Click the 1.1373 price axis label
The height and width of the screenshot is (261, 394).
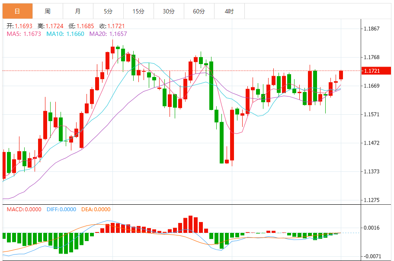pyautogui.click(x=372, y=171)
